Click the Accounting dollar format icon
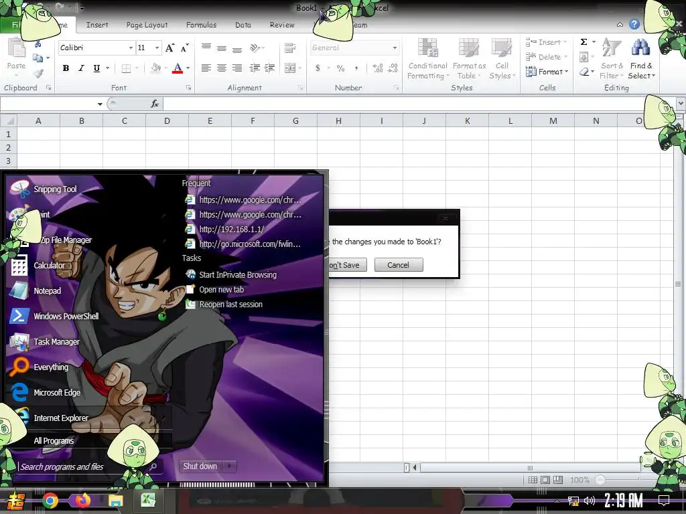This screenshot has width=686, height=514. tap(318, 68)
